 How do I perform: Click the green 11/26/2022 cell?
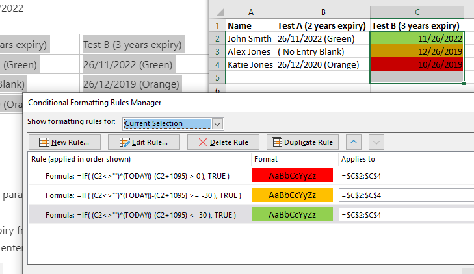click(417, 38)
